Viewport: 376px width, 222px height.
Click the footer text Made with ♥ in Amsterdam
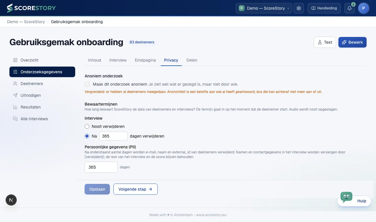[x=171, y=215]
